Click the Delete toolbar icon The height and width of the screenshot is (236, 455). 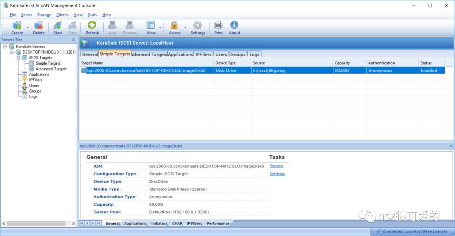39,26
